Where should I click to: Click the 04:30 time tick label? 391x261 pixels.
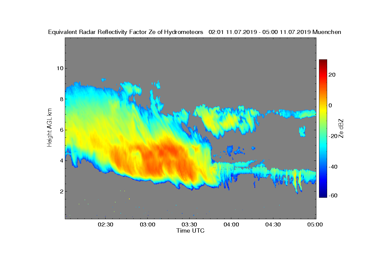273,224
